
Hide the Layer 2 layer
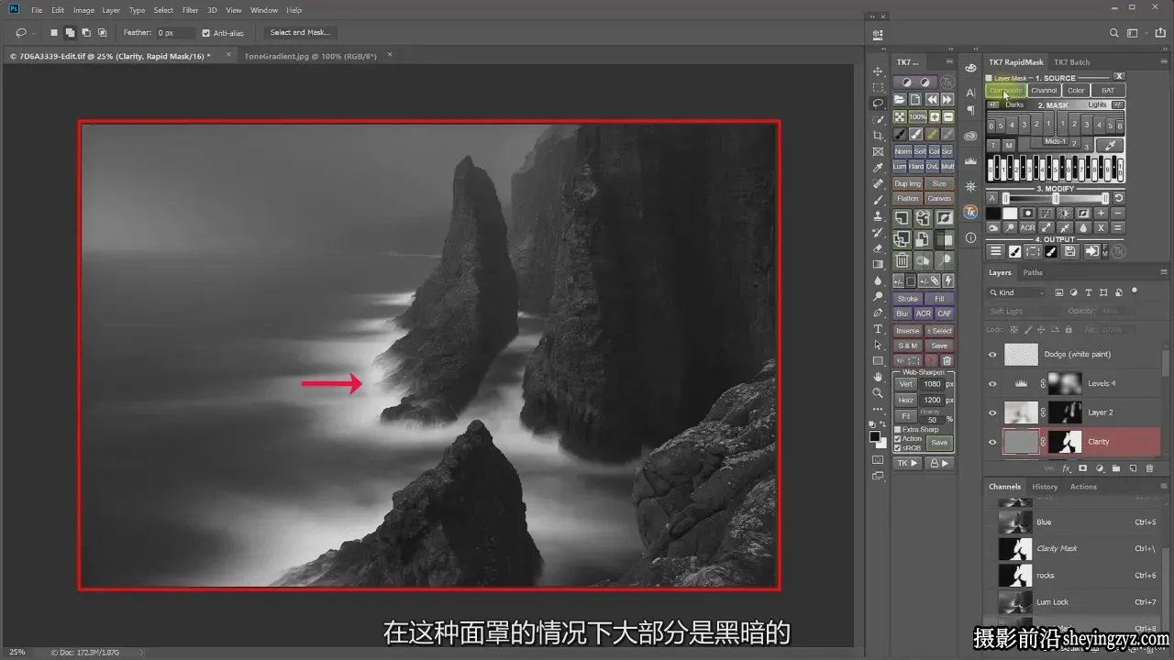(992, 413)
